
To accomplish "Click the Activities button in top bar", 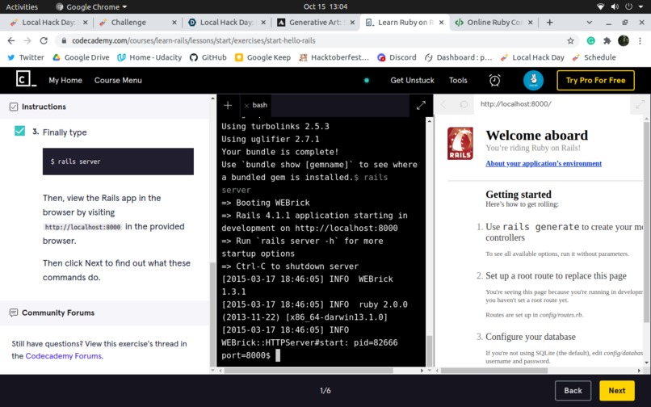I will pos(22,6).
